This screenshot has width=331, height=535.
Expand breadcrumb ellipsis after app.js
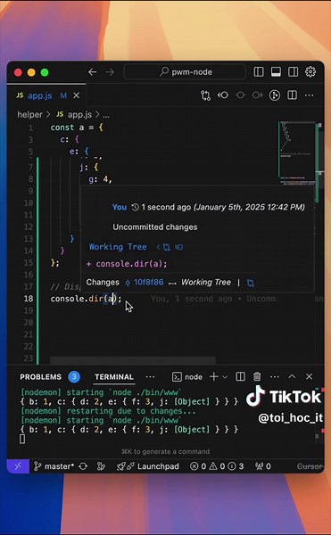pos(106,115)
